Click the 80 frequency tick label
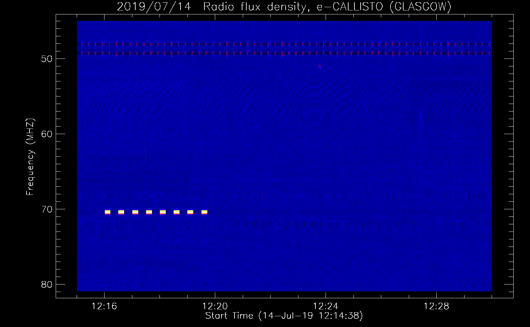530x327 pixels. (x=47, y=284)
